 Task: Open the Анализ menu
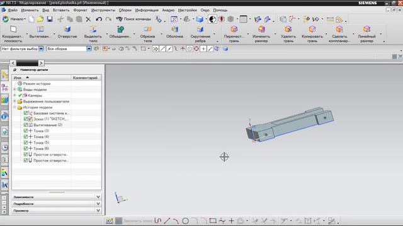(168, 10)
